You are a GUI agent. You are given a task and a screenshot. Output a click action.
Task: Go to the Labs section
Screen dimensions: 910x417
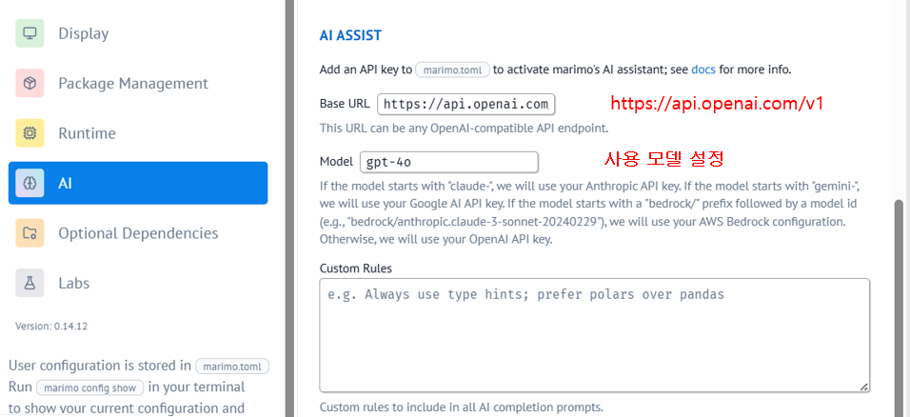tap(138, 284)
